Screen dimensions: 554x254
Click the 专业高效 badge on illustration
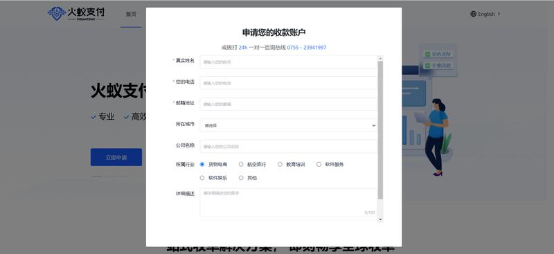pyautogui.click(x=438, y=65)
